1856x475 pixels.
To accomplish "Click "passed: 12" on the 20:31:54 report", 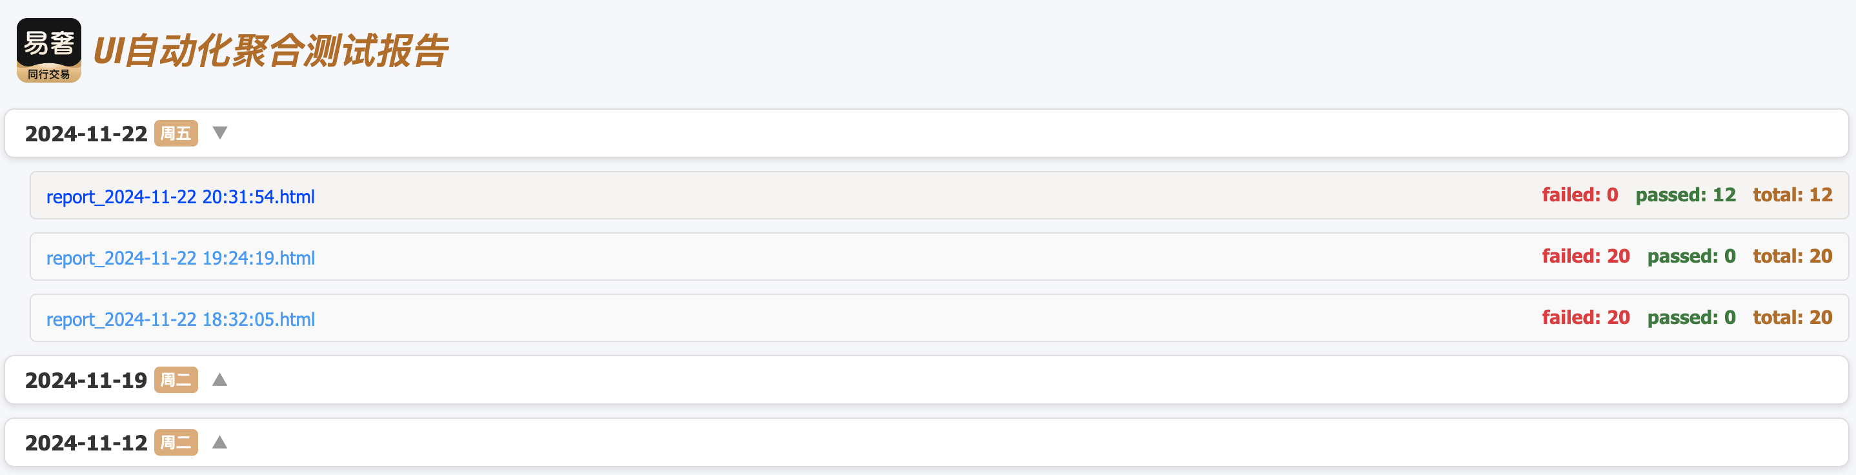I will [x=1685, y=195].
